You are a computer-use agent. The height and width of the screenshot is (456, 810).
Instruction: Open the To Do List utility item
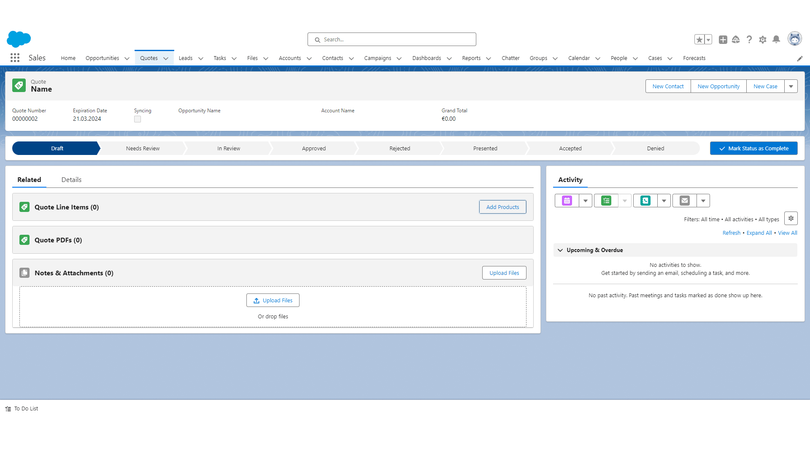[22, 409]
